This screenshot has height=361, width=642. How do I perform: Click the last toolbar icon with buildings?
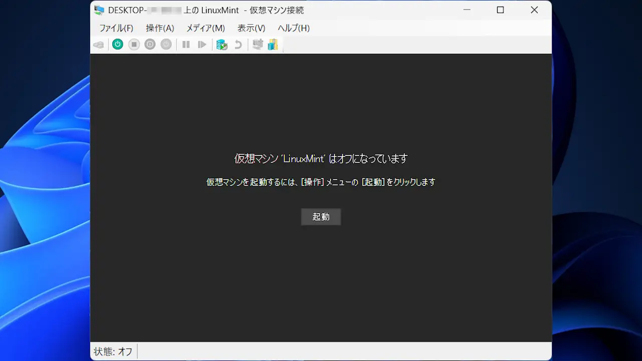pyautogui.click(x=273, y=45)
